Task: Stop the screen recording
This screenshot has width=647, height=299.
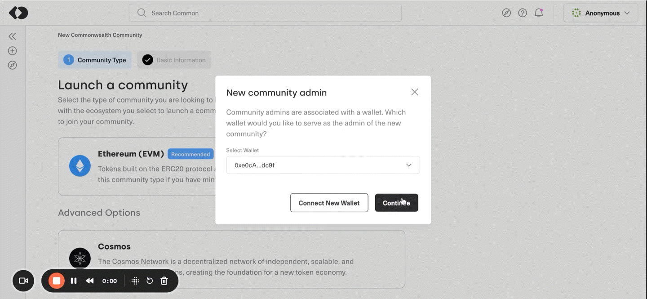Action: coord(57,281)
